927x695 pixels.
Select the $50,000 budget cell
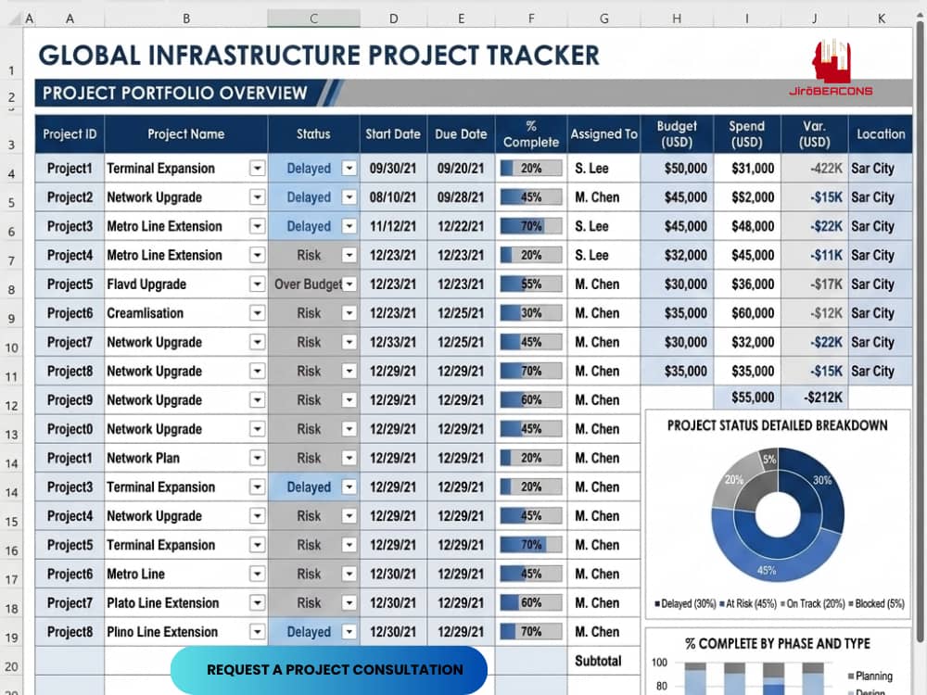[677, 169]
